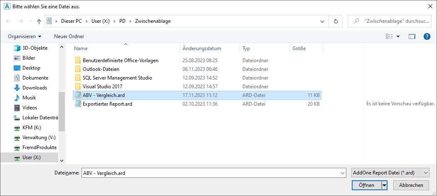Open the view options dropdown arrow
Image resolution: width=437 pixels, height=196 pixels.
(x=398, y=36)
